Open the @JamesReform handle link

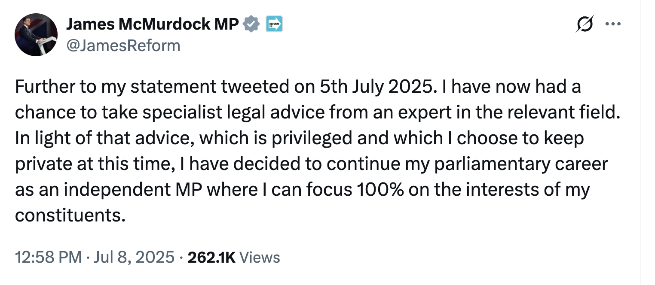[x=123, y=45]
